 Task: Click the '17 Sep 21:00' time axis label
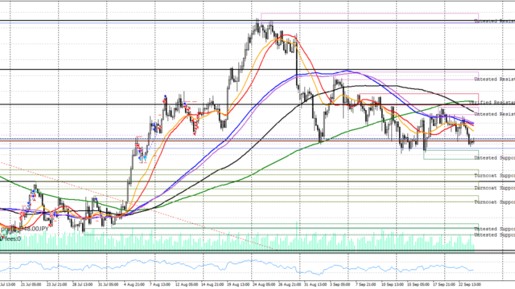click(444, 284)
